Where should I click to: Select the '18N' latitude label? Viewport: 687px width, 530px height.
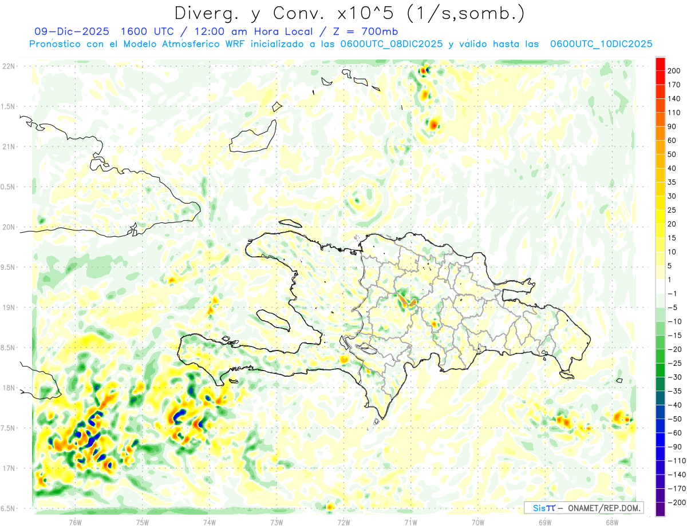click(x=8, y=388)
